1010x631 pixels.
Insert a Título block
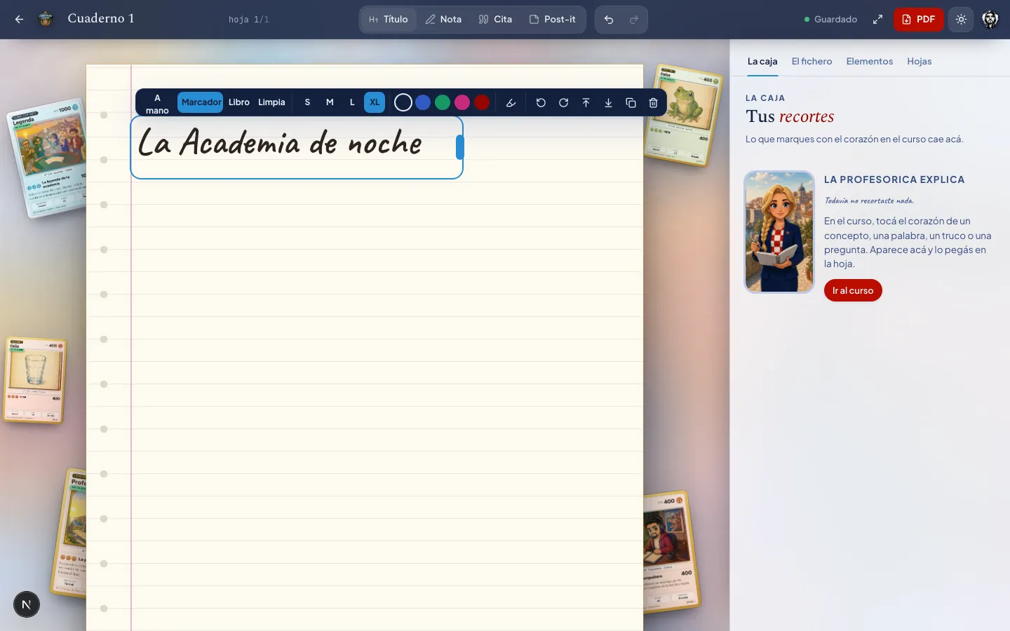tap(389, 20)
